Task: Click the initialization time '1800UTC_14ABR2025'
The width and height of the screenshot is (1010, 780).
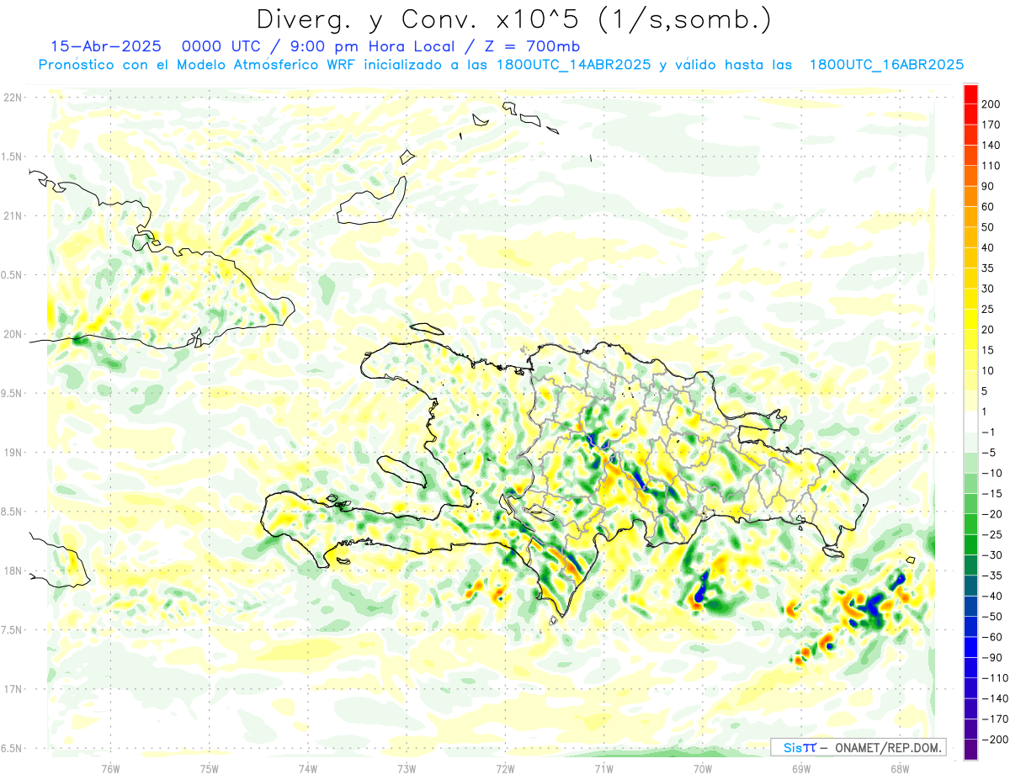Action: pyautogui.click(x=573, y=65)
